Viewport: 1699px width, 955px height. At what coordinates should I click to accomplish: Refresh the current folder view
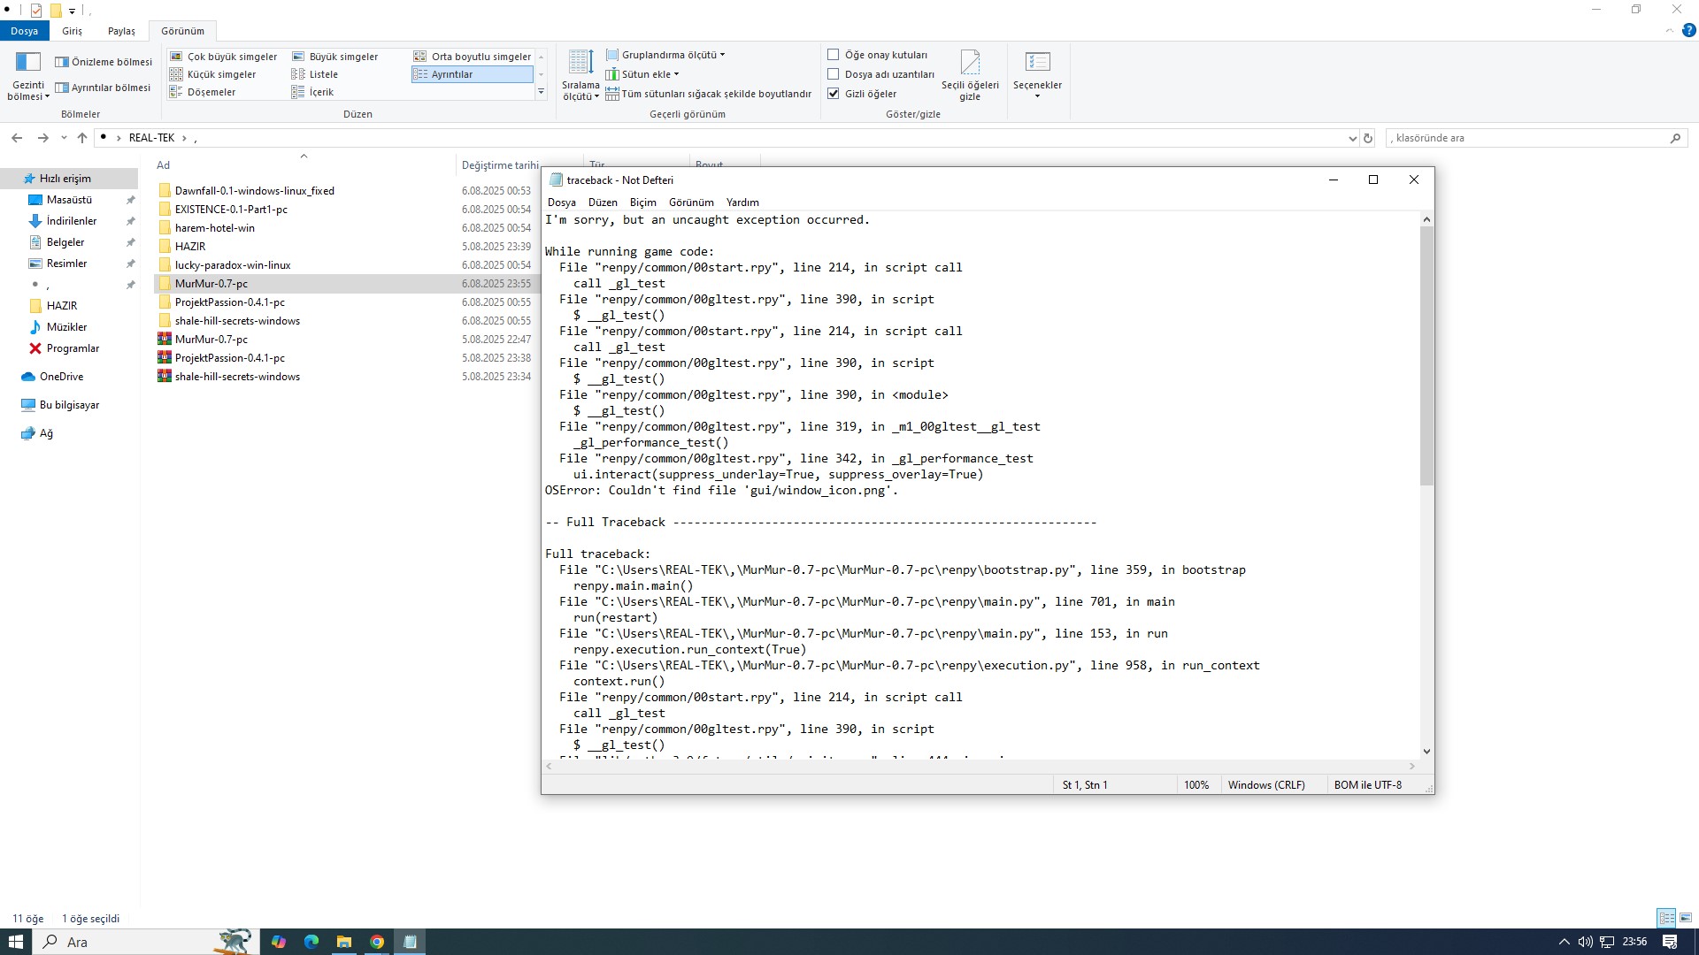click(1368, 138)
